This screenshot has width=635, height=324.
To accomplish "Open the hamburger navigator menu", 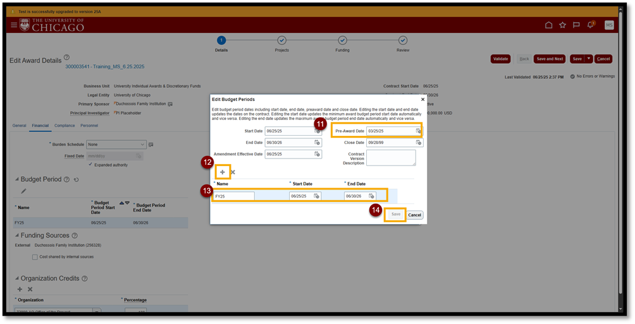I will (x=14, y=25).
